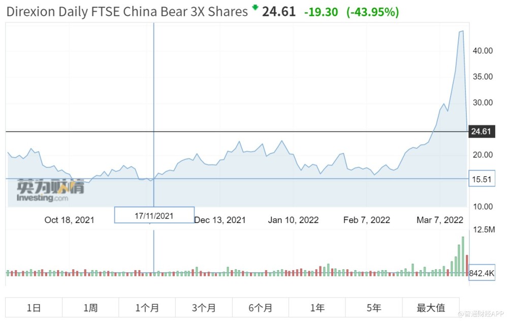The width and height of the screenshot is (508, 322).
Task: Click the 15.51 crosshair price label
Action: (481, 179)
